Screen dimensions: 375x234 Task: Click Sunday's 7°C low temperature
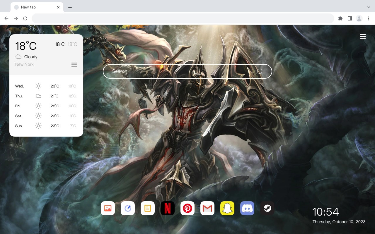point(73,126)
